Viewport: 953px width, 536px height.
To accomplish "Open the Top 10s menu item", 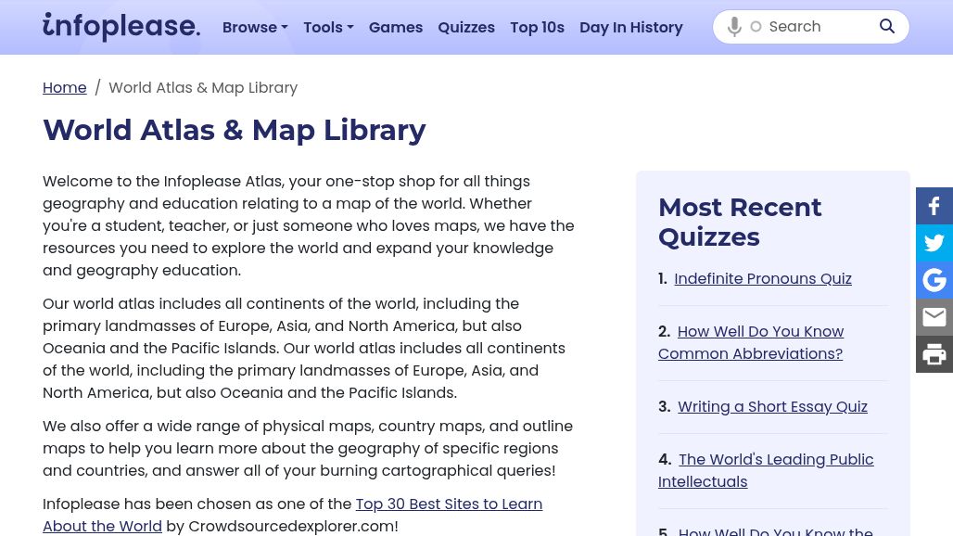I will click(x=538, y=27).
